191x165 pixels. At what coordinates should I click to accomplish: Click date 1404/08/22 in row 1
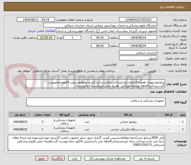20,122
